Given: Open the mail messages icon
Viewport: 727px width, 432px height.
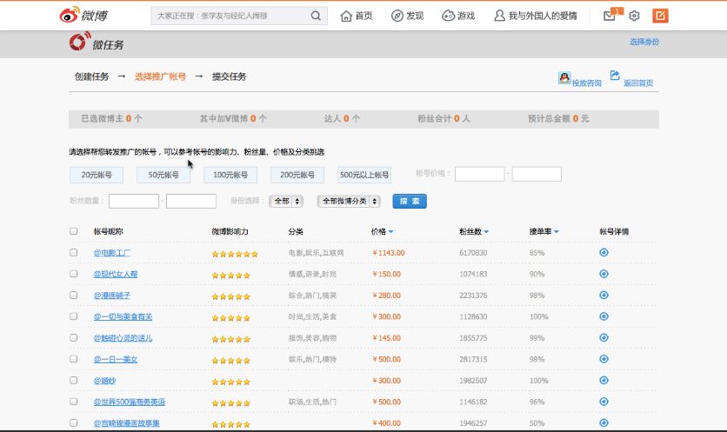Looking at the screenshot, I should [610, 16].
